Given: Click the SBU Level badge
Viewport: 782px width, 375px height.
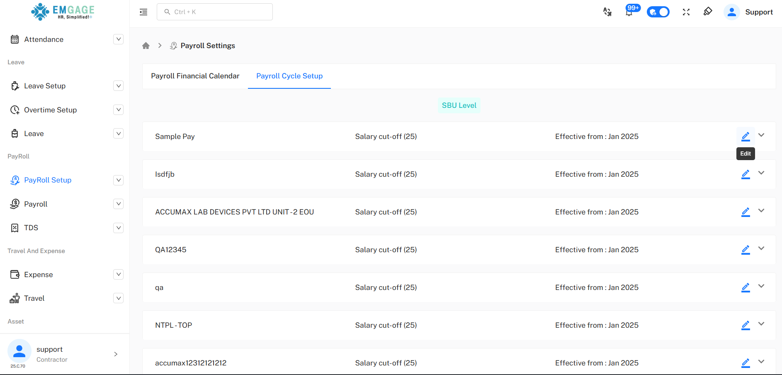Looking at the screenshot, I should point(459,105).
